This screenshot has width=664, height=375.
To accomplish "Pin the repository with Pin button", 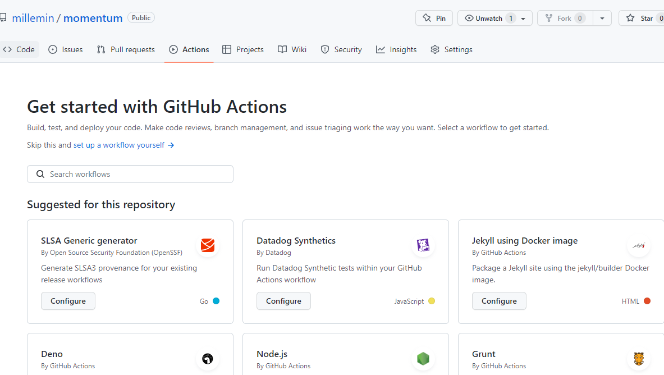I will (434, 18).
